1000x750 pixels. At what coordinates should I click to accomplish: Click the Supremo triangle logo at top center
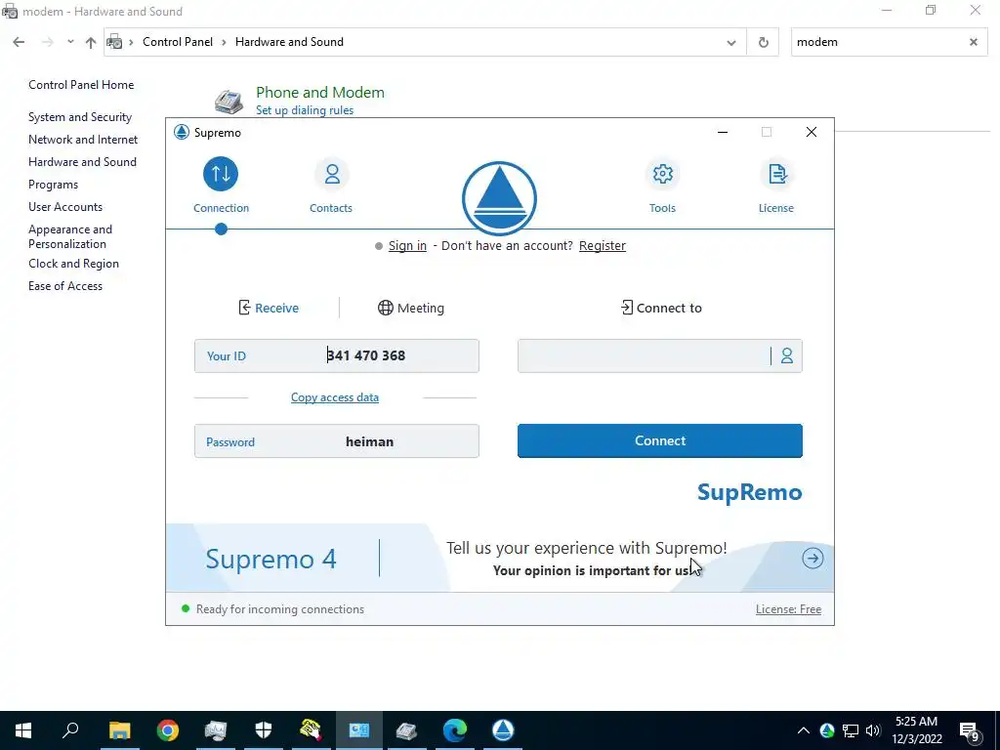pyautogui.click(x=499, y=197)
